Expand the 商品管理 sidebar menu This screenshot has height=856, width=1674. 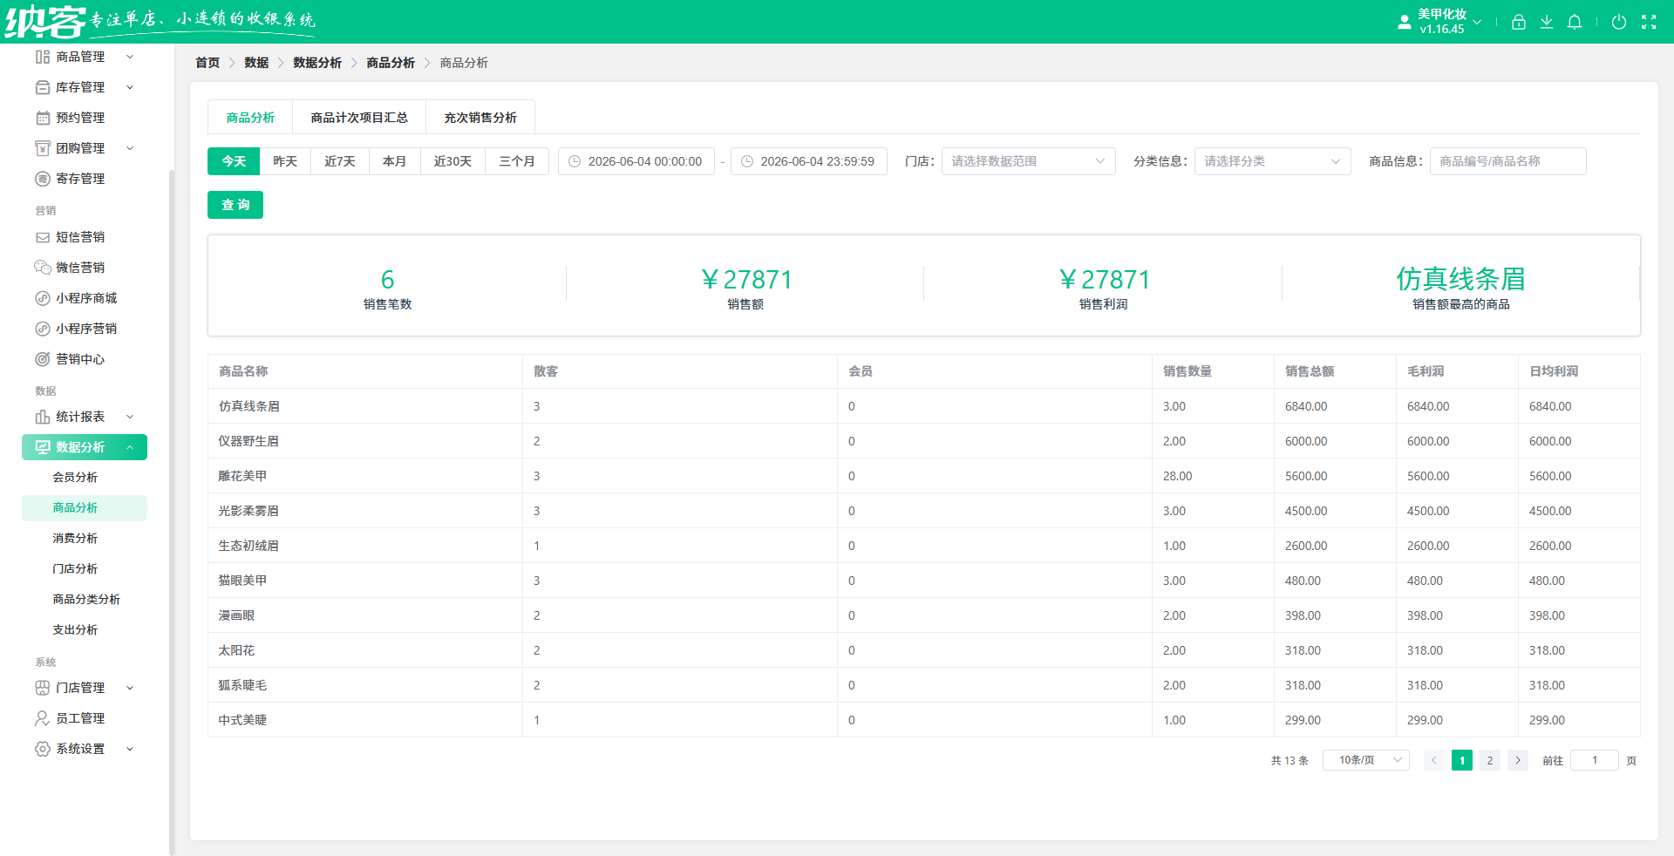click(x=85, y=57)
